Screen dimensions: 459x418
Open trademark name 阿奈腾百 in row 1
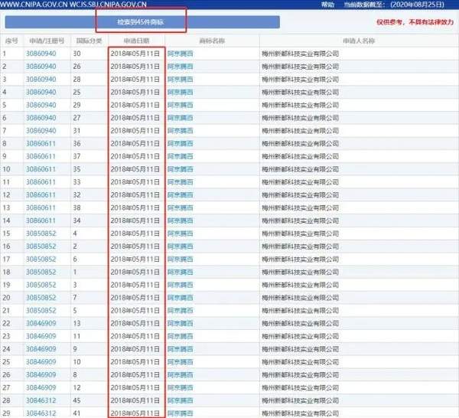[180, 54]
